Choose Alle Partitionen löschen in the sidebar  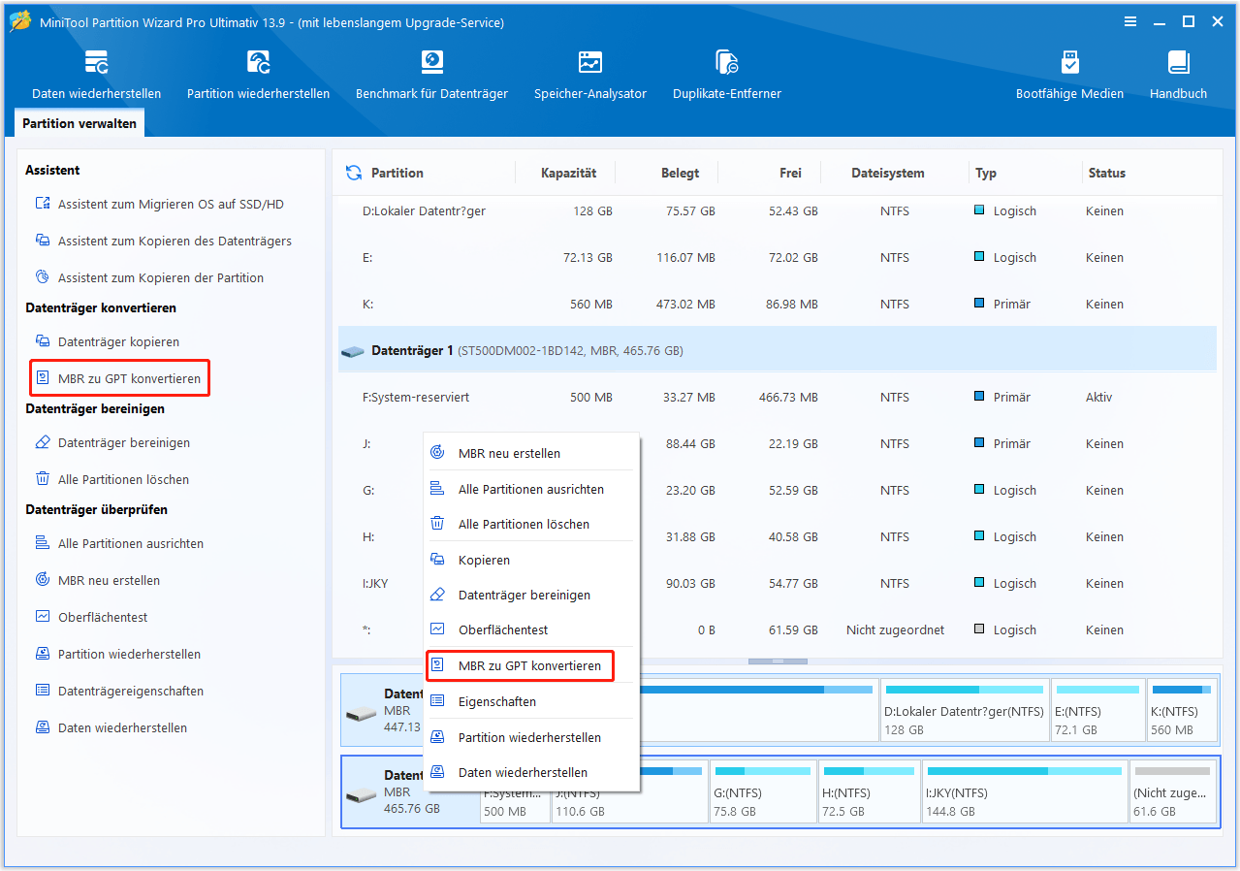coord(111,480)
